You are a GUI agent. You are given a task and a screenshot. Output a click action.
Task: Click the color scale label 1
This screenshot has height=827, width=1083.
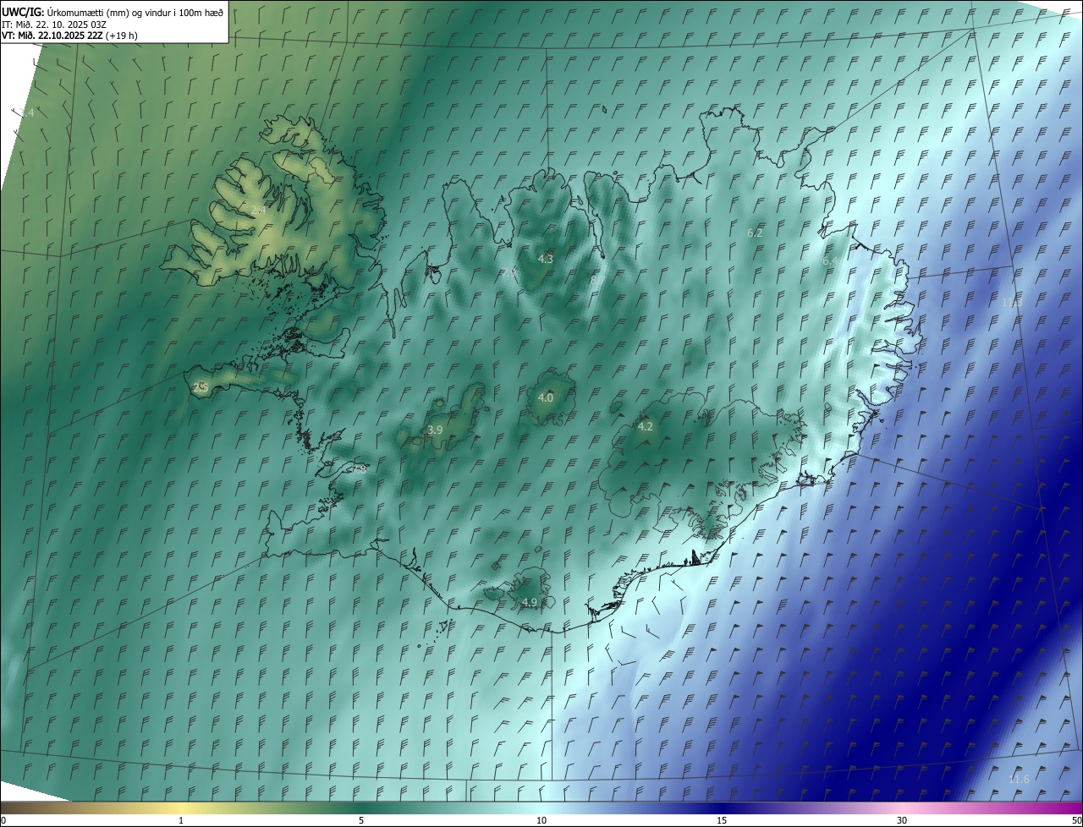point(181,820)
